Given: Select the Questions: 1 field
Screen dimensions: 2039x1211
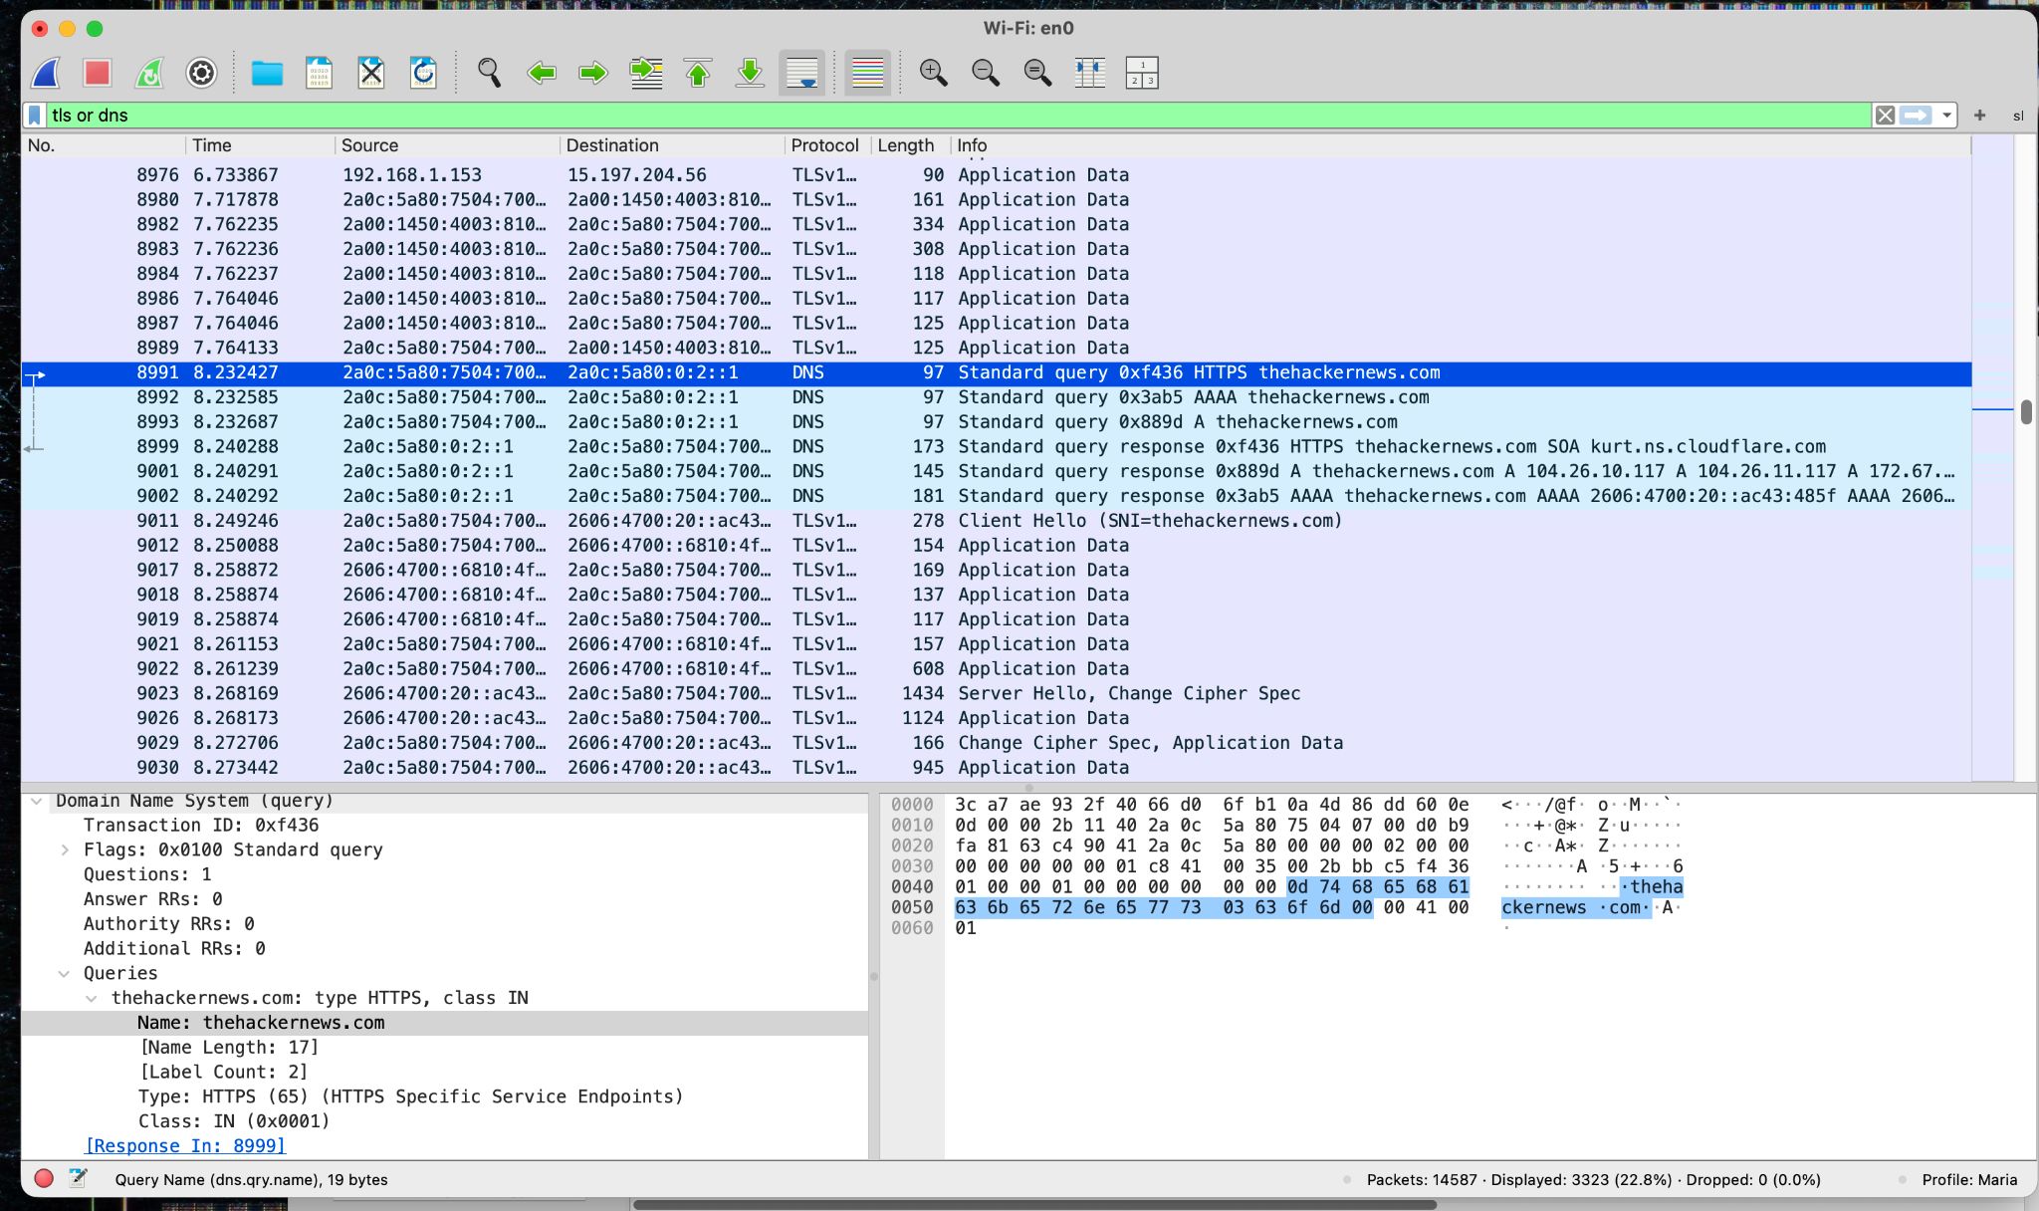Looking at the screenshot, I should (147, 874).
